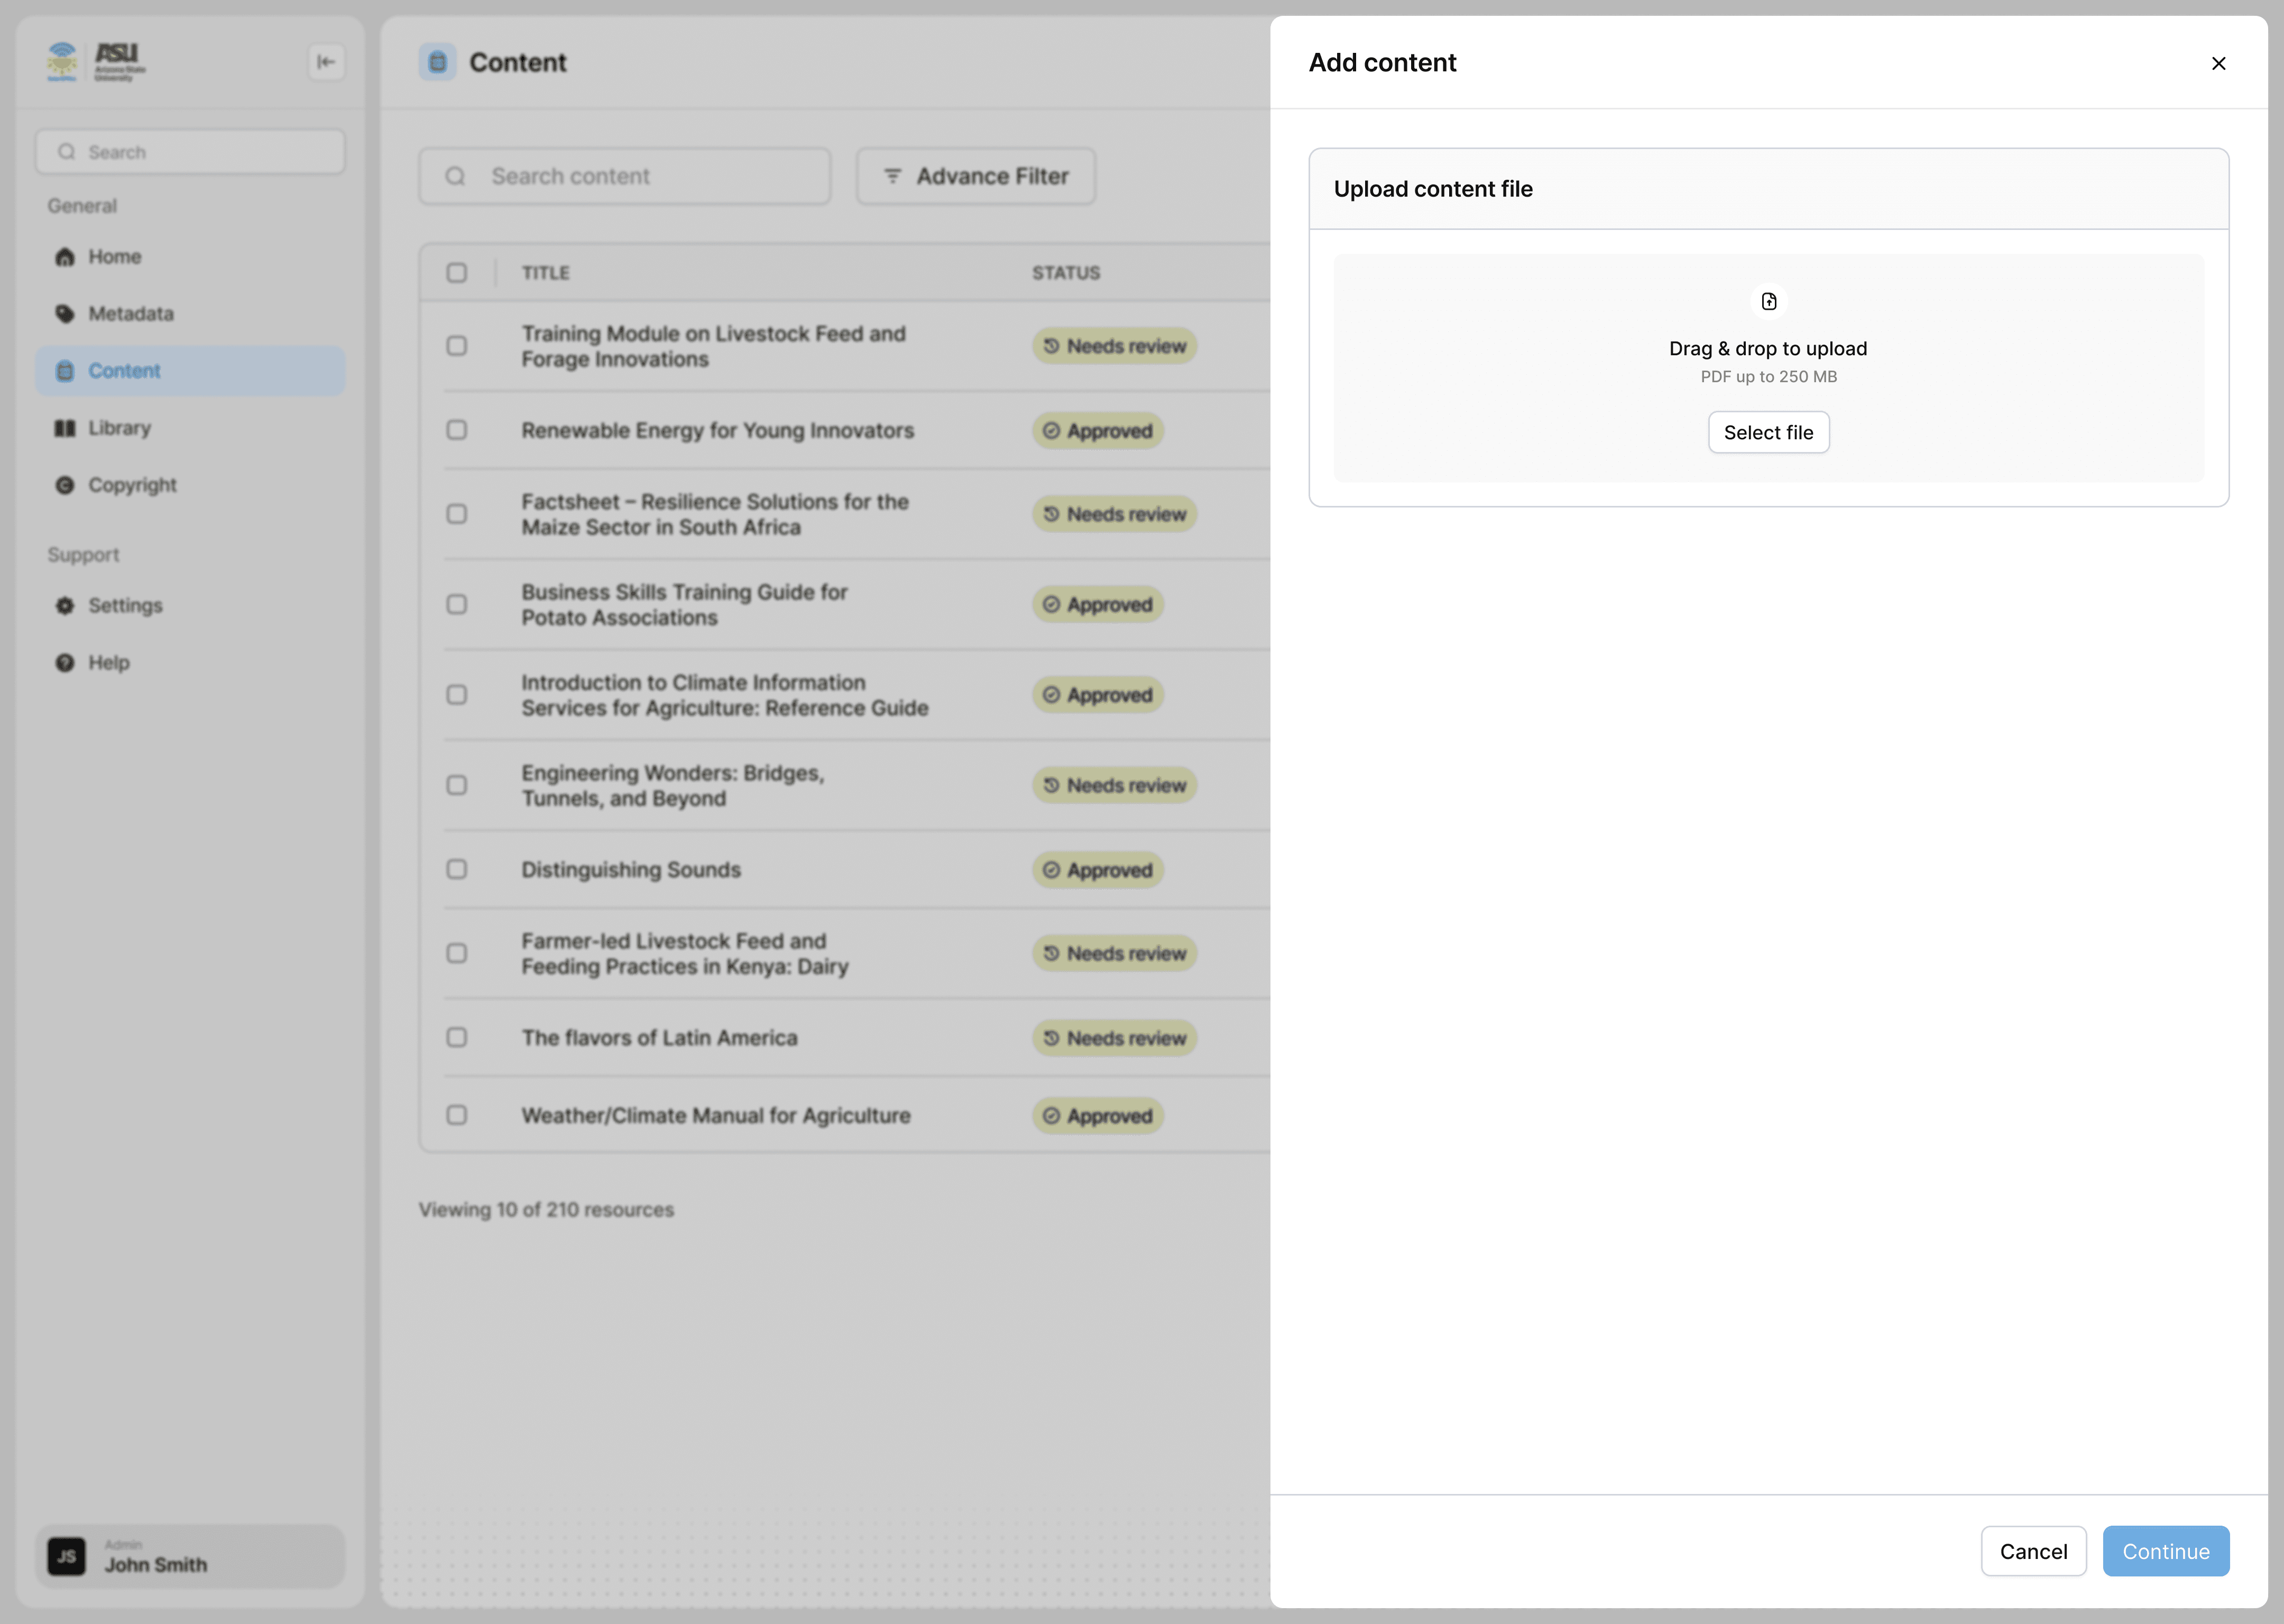Click the Search content input field
The height and width of the screenshot is (1624, 2284).
click(x=640, y=176)
